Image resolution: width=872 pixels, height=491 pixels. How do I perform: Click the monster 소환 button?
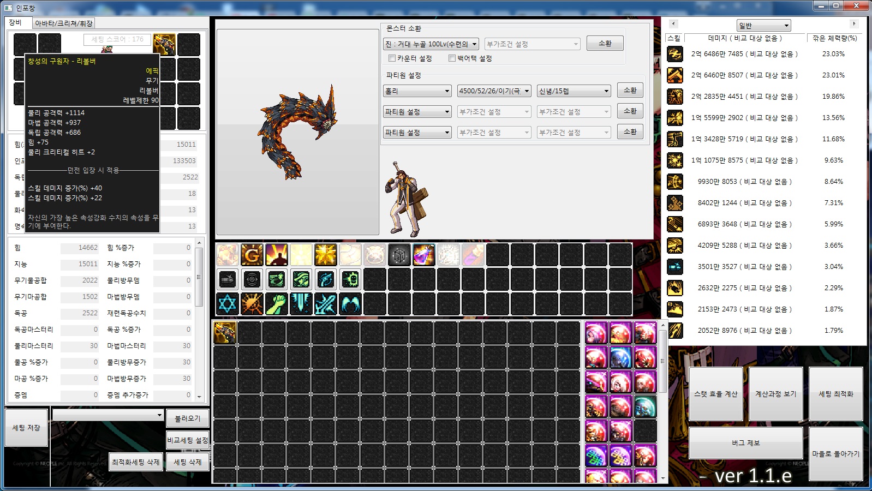[x=605, y=44]
